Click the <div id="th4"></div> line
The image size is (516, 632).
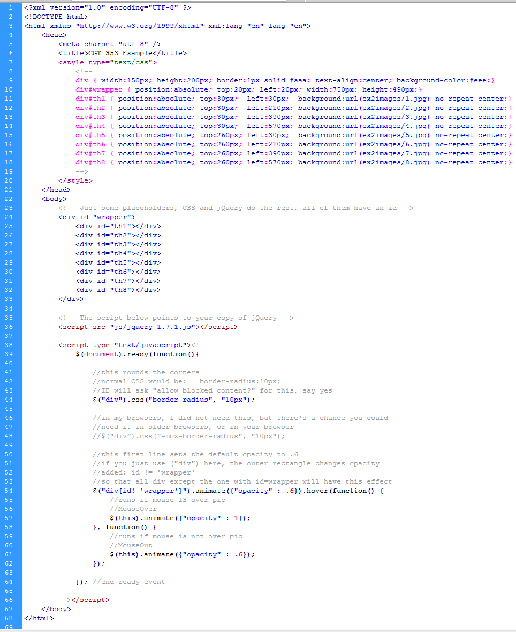tap(118, 253)
